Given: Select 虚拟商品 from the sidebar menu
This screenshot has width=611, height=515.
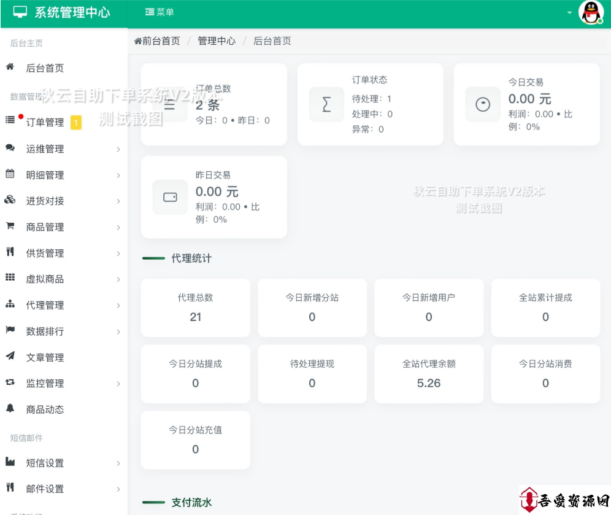Looking at the screenshot, I should (45, 279).
